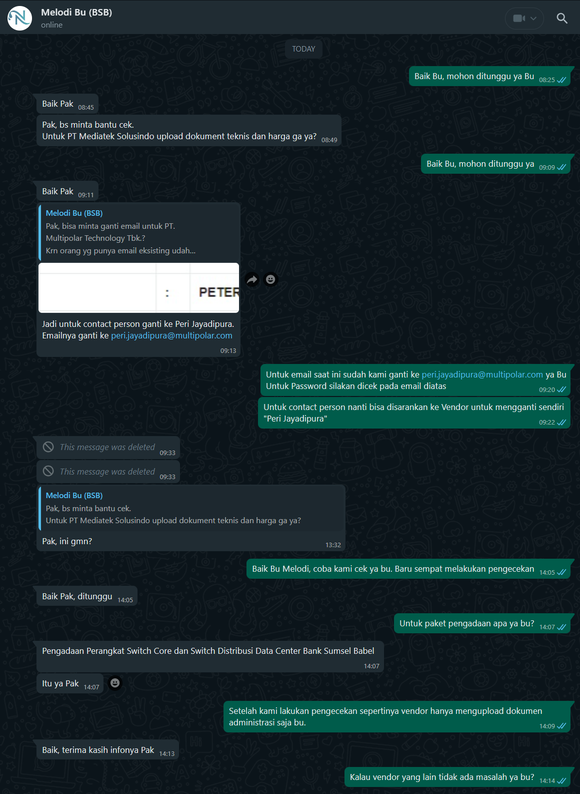
Task: Select first deleted message at 09:33
Action: pos(108,448)
